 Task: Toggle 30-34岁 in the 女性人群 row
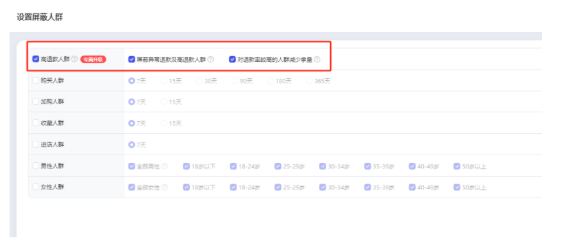coord(323,187)
